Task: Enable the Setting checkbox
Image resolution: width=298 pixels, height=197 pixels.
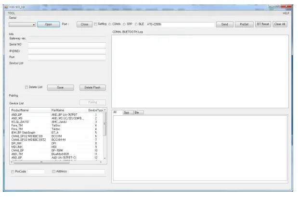Action: 96,24
